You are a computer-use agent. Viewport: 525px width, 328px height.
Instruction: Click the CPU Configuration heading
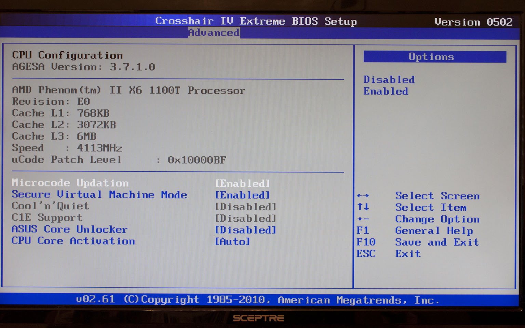click(67, 55)
